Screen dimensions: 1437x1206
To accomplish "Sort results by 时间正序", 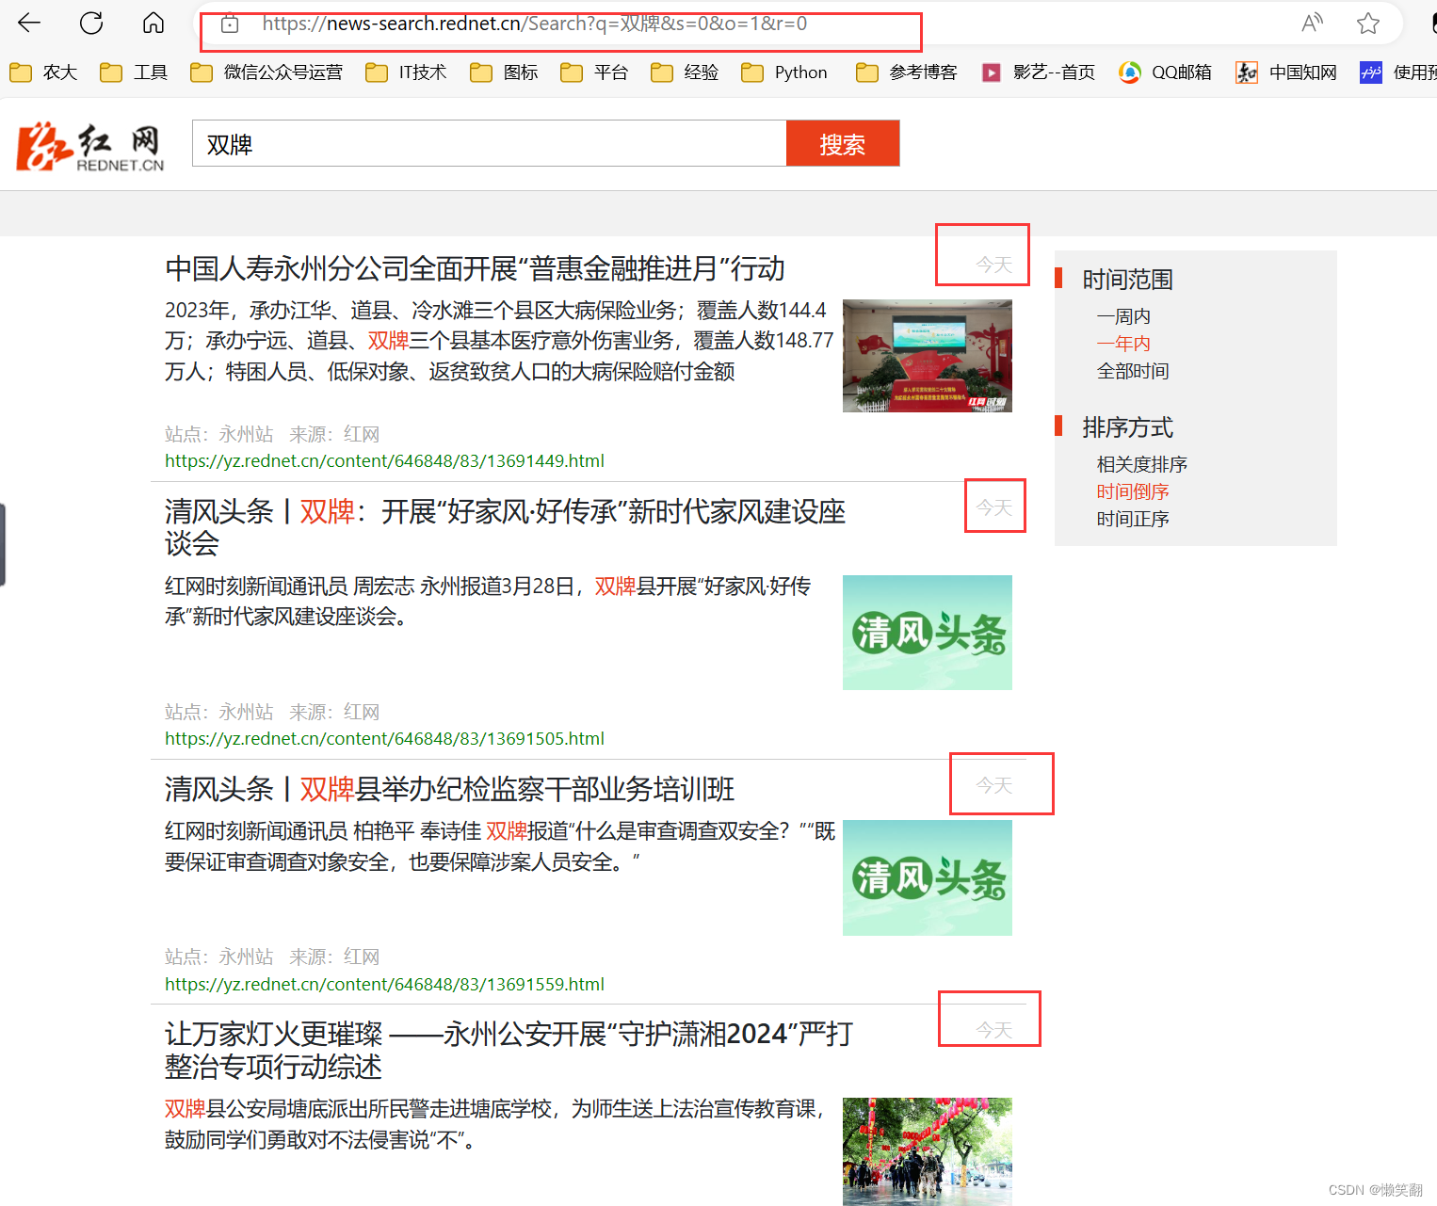I will [1133, 519].
